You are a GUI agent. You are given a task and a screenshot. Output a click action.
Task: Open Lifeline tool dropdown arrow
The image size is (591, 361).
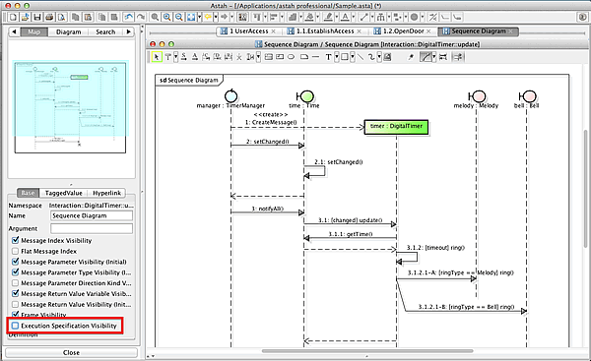click(175, 57)
